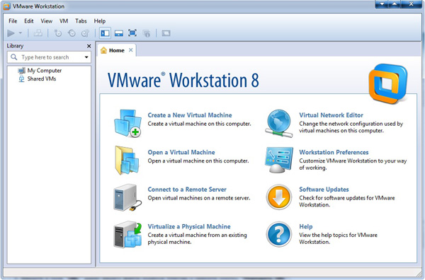Click the console view icon at the toolbar's end

[166, 33]
